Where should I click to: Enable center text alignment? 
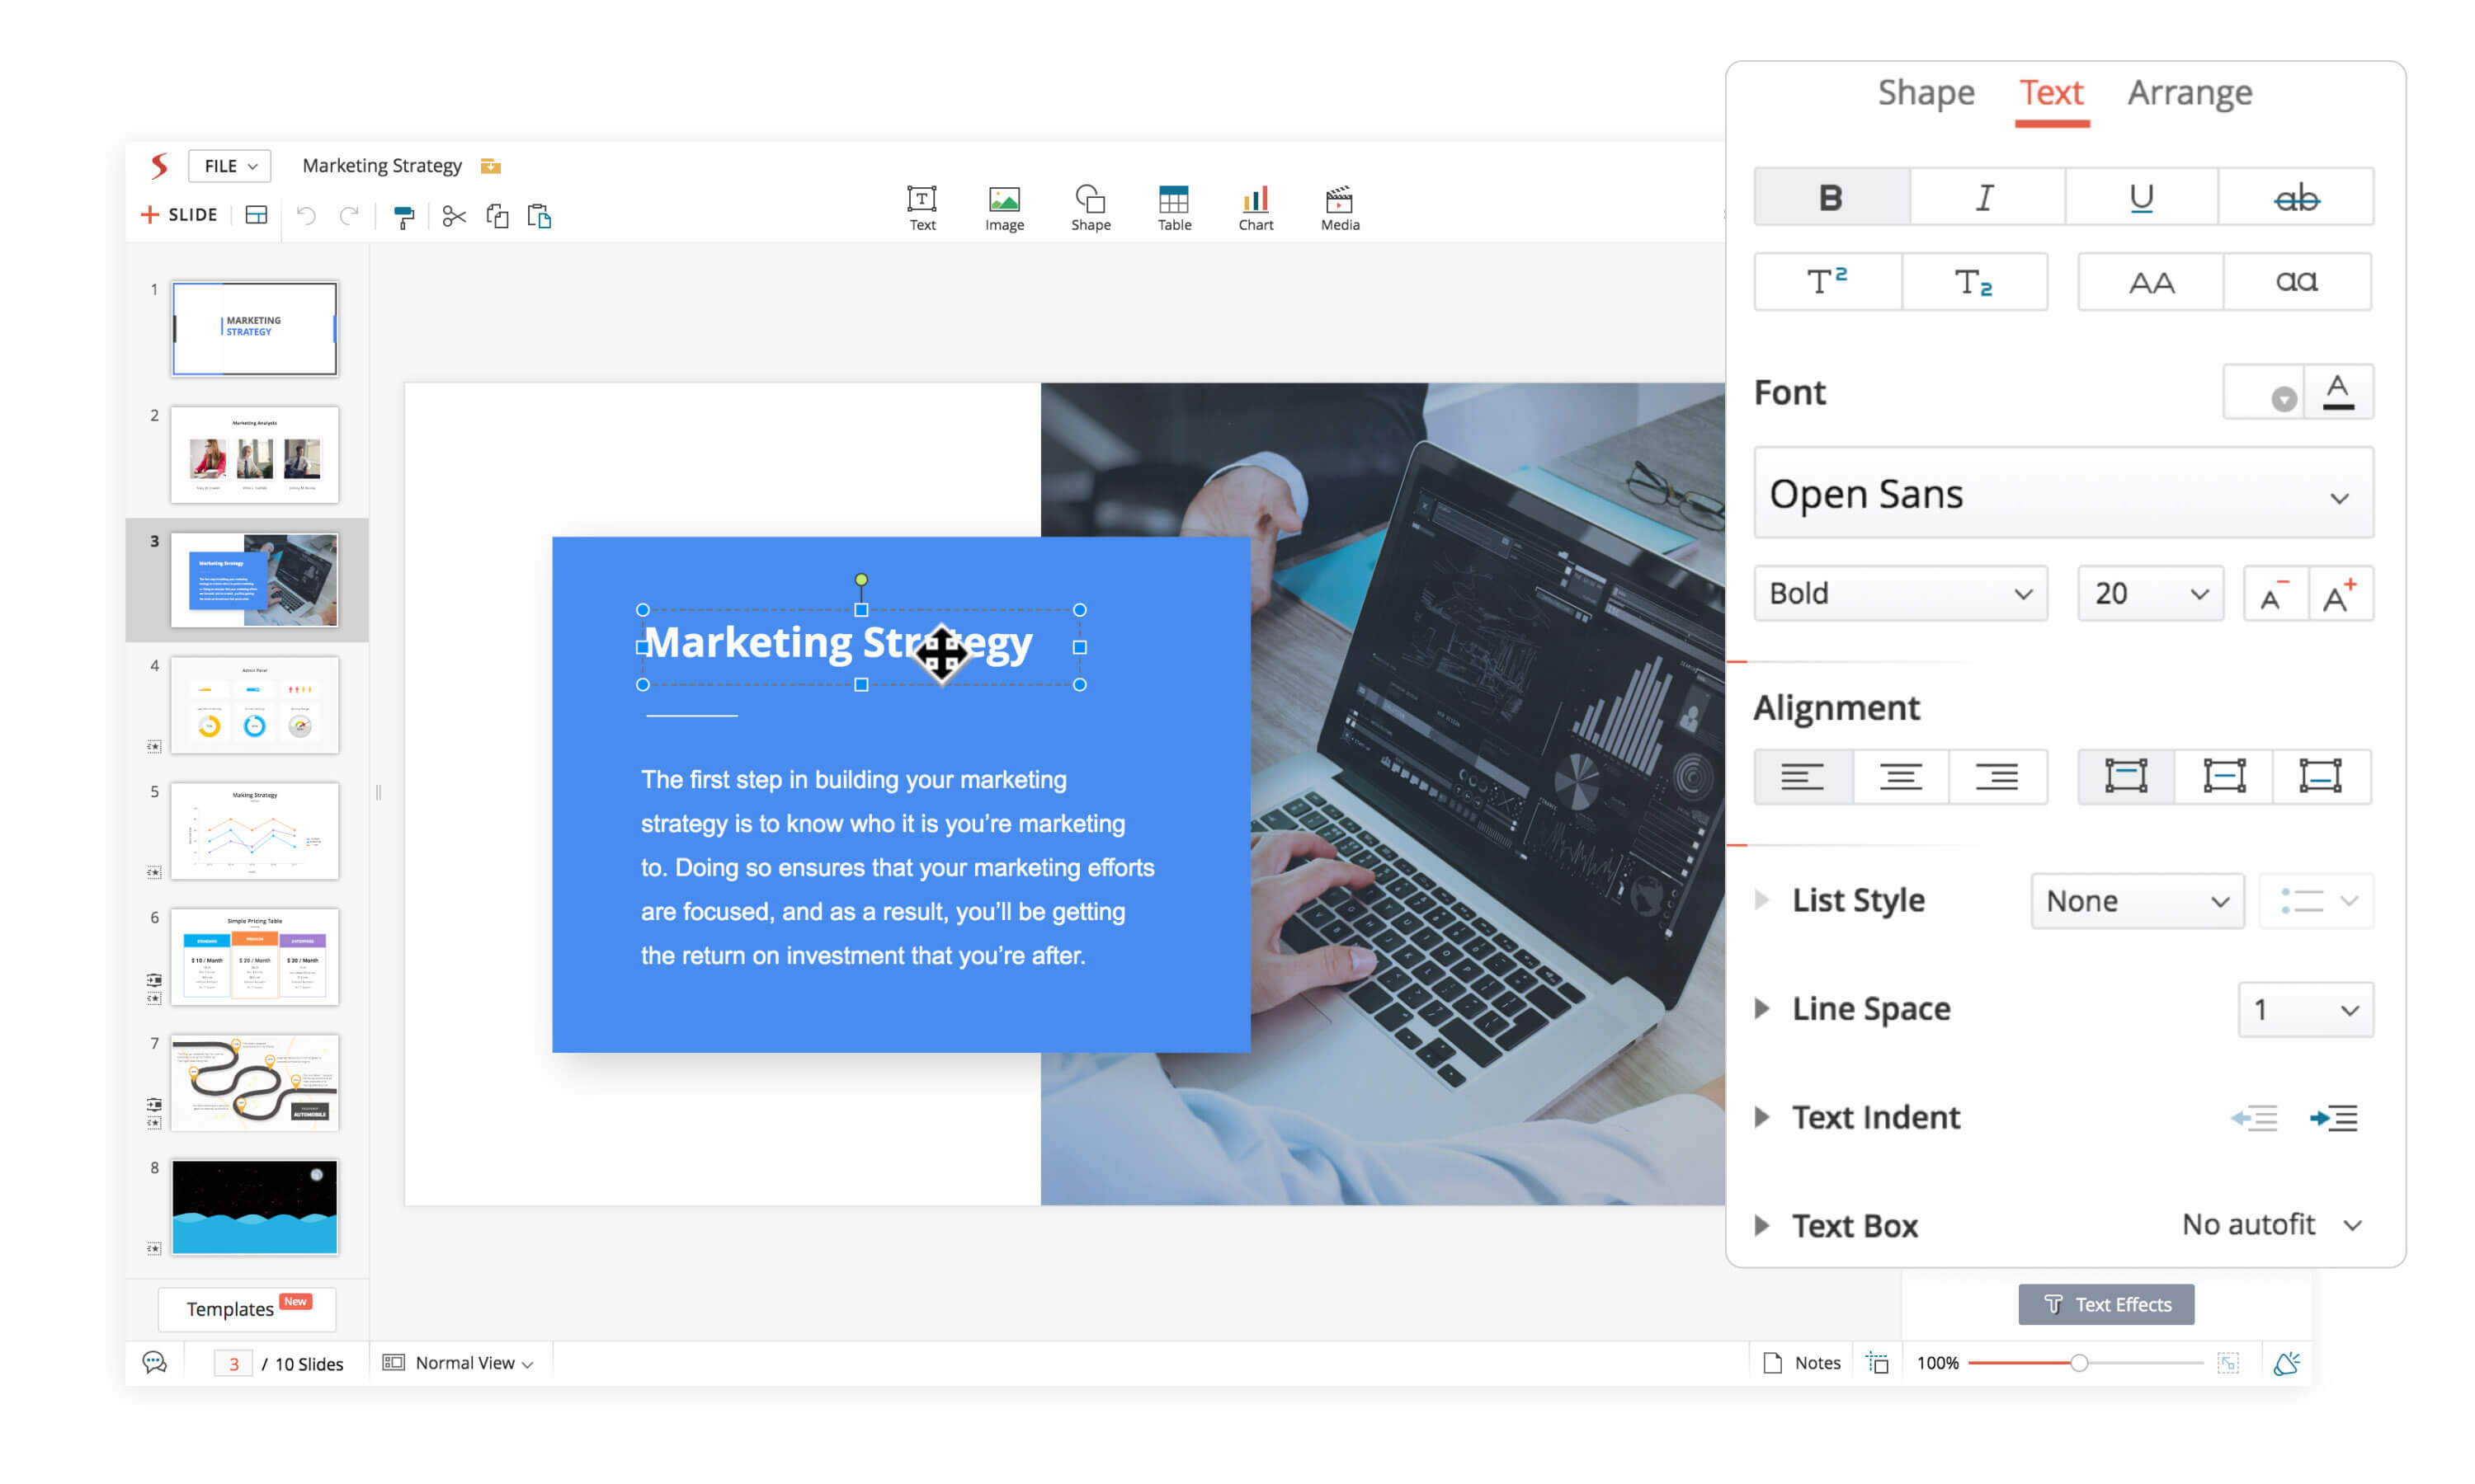(x=1899, y=776)
